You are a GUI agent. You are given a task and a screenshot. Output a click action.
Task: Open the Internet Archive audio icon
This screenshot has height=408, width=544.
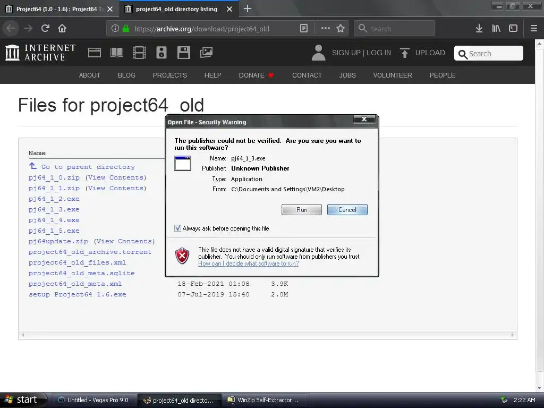[161, 53]
